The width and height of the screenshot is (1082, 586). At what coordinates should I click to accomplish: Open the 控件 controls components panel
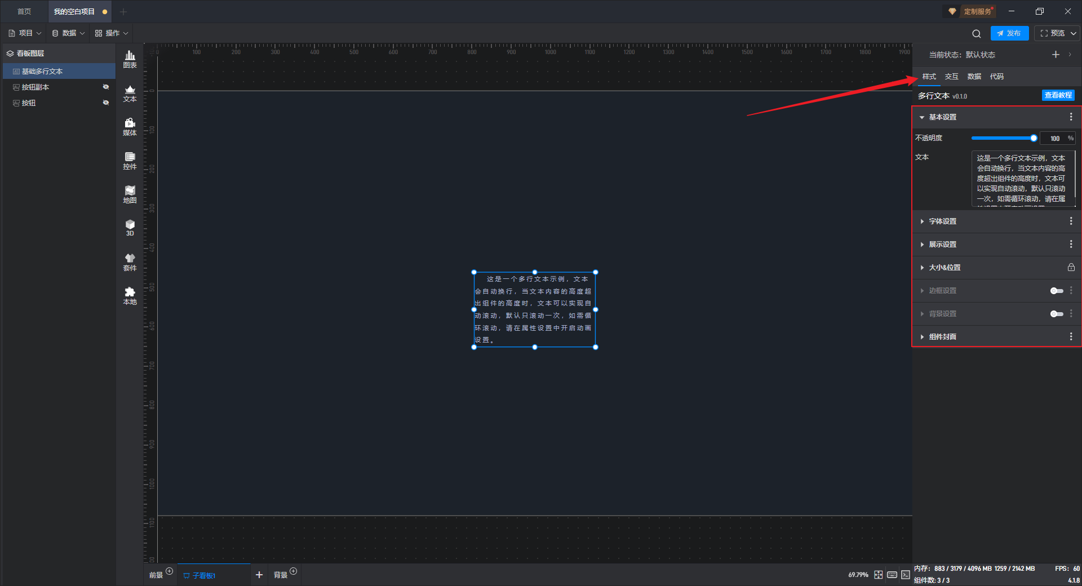(130, 161)
